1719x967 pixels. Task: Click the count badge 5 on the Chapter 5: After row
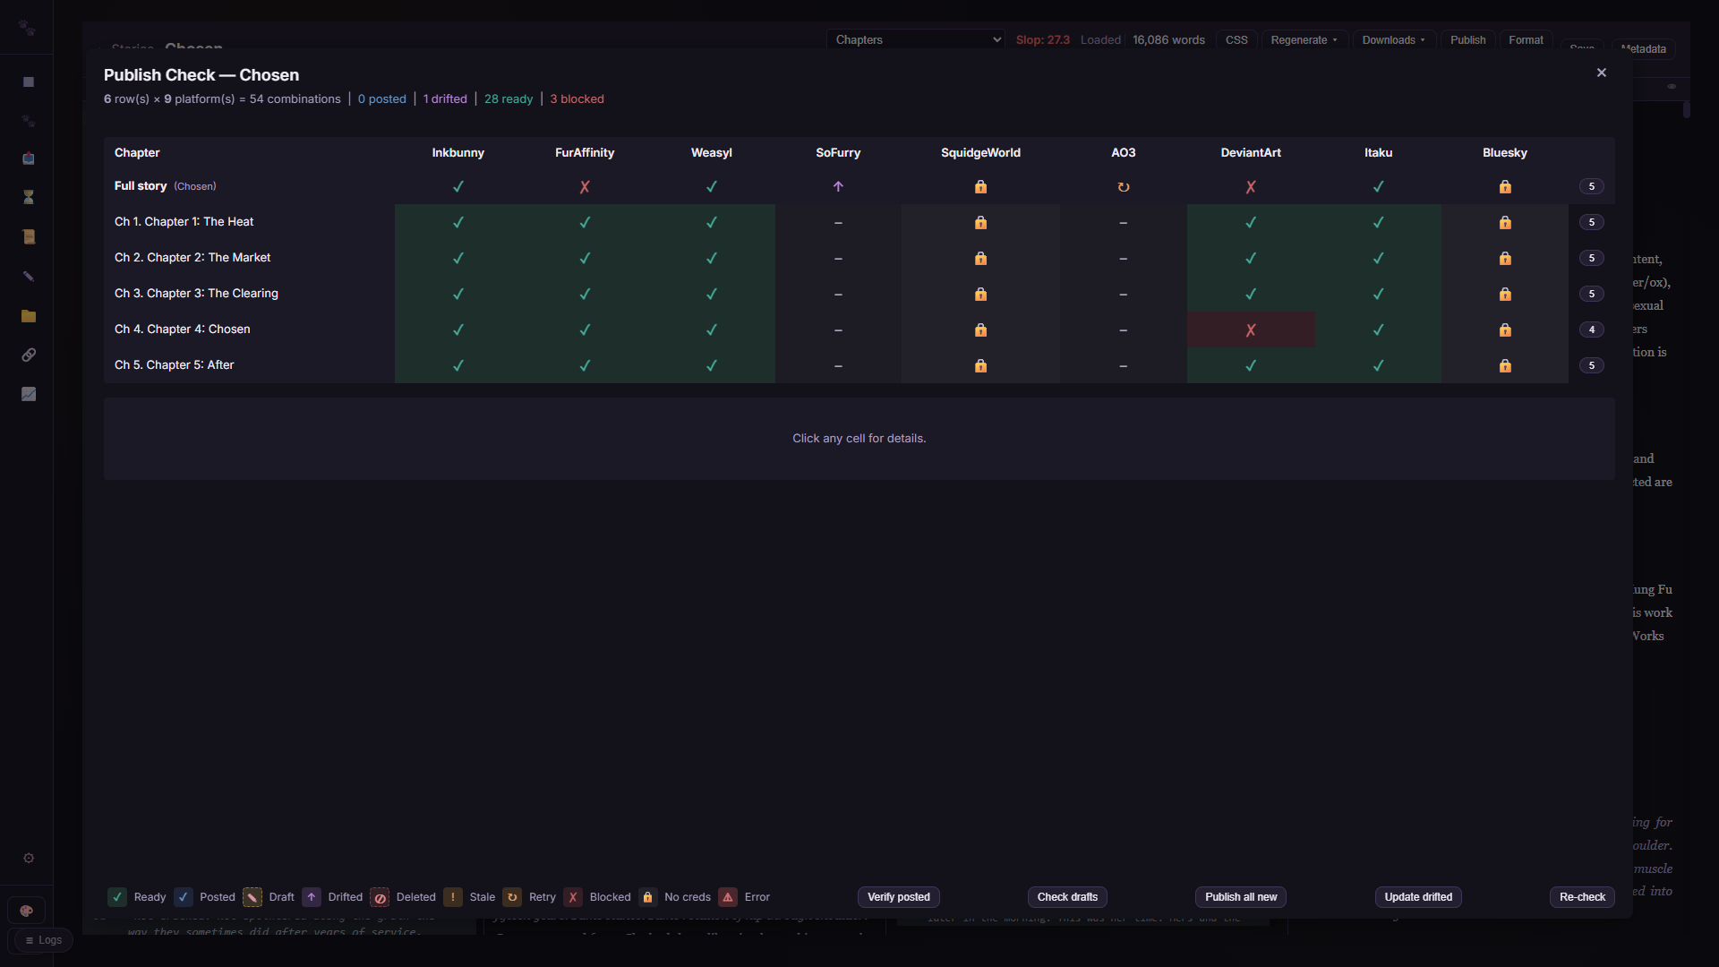coord(1591,365)
